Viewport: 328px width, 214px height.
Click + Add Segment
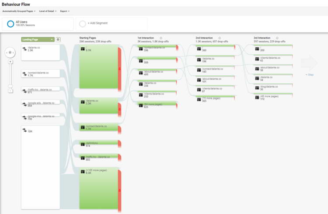point(98,23)
